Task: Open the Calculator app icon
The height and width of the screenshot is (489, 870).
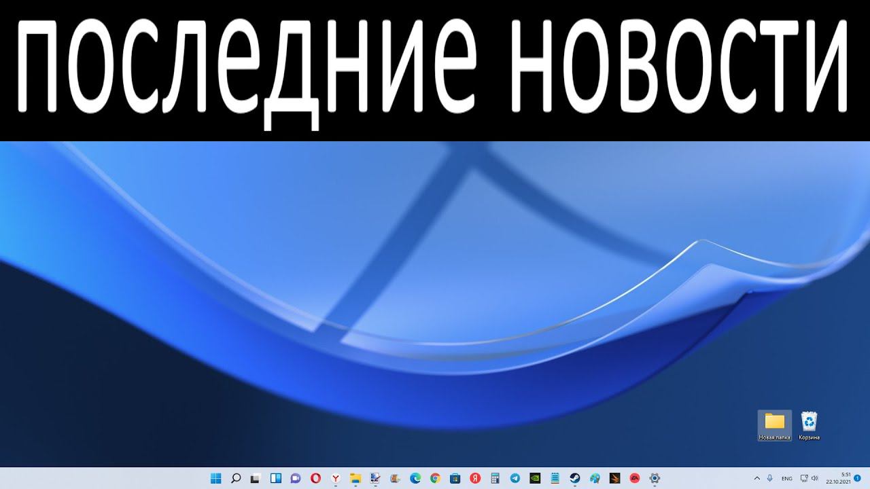Action: (495, 478)
